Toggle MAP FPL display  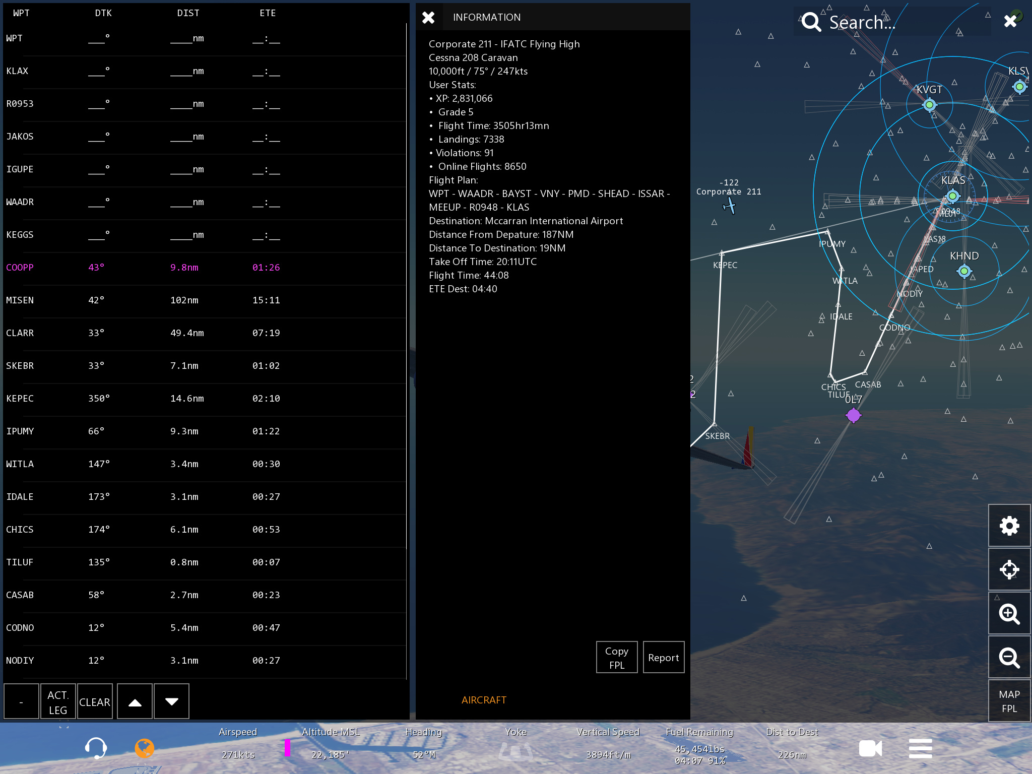(x=1009, y=701)
